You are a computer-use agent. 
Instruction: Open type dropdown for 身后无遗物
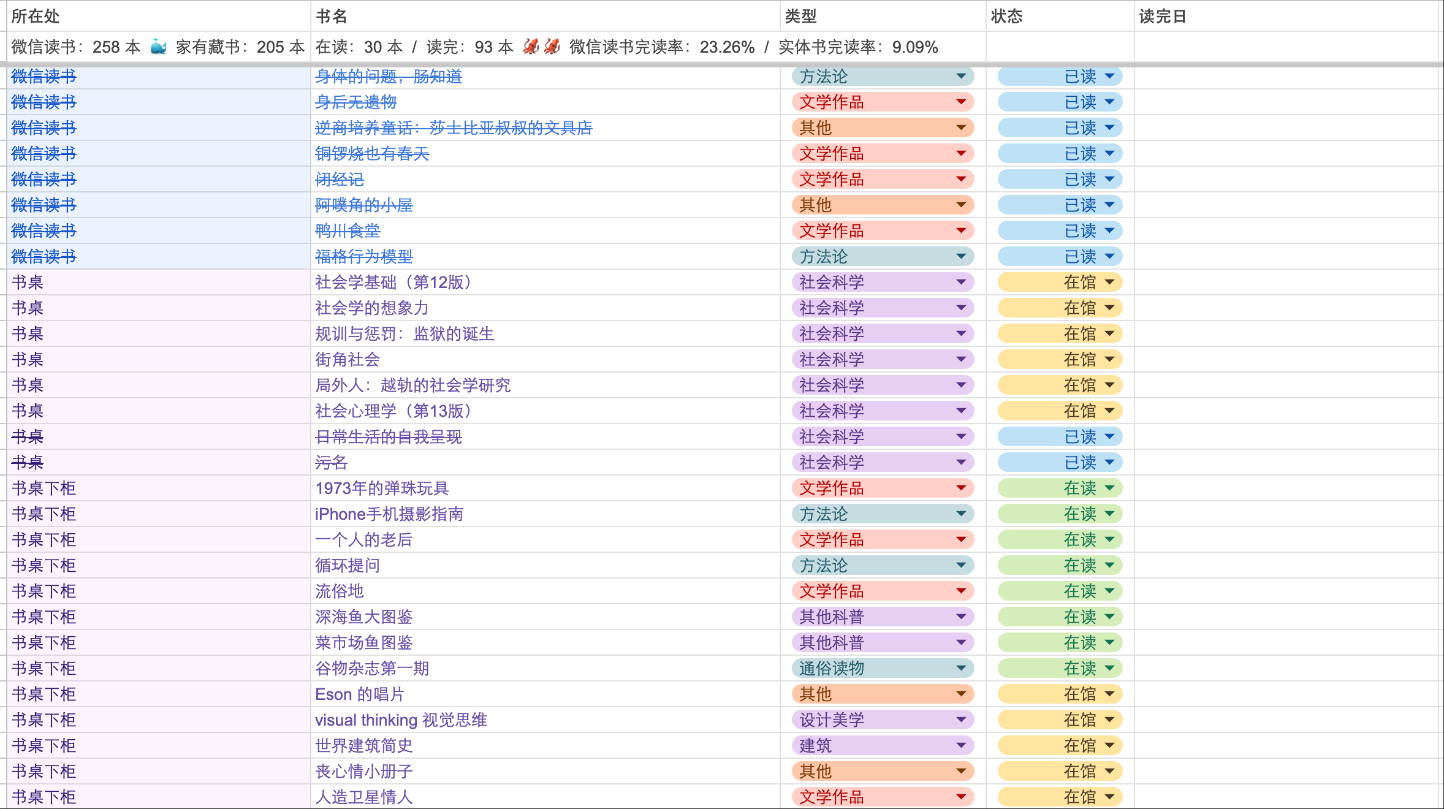point(960,102)
